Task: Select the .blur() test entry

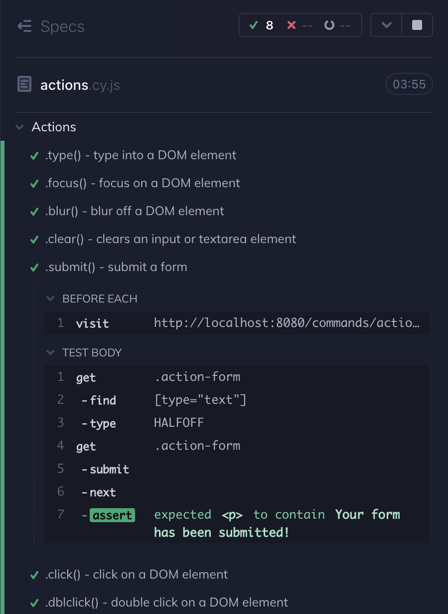Action: [133, 211]
